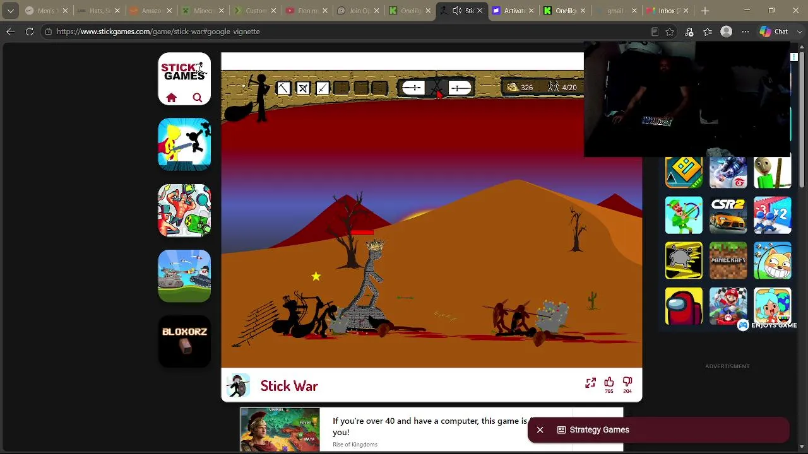This screenshot has width=808, height=454.
Task: Bookmark this page with the star icon
Action: (670, 32)
